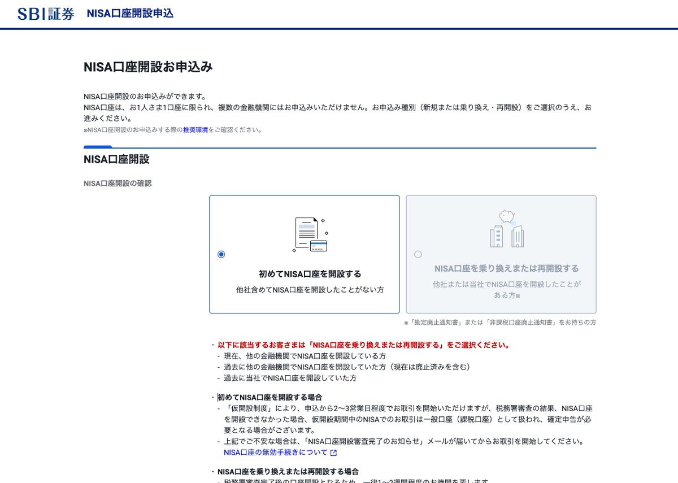Open the NISA口座の無効手続きについて link

click(x=276, y=452)
